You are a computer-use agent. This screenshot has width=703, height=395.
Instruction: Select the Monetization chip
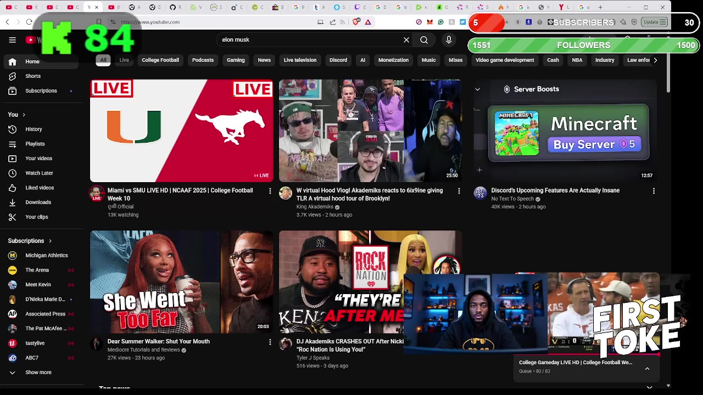click(x=393, y=60)
